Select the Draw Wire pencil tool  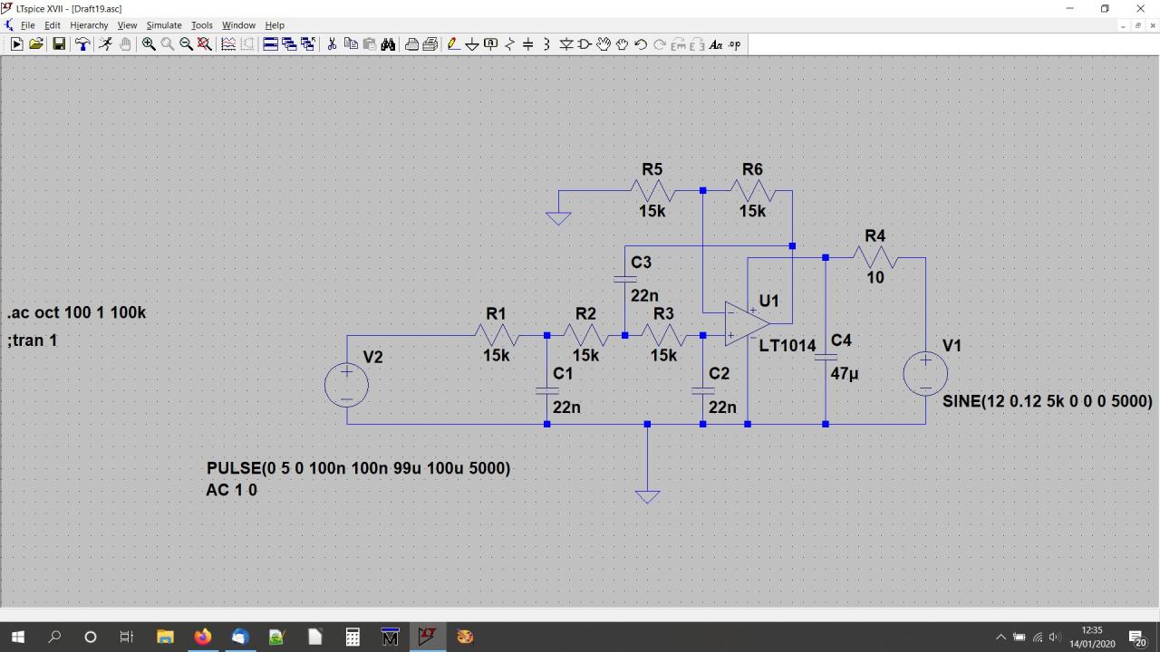(452, 44)
